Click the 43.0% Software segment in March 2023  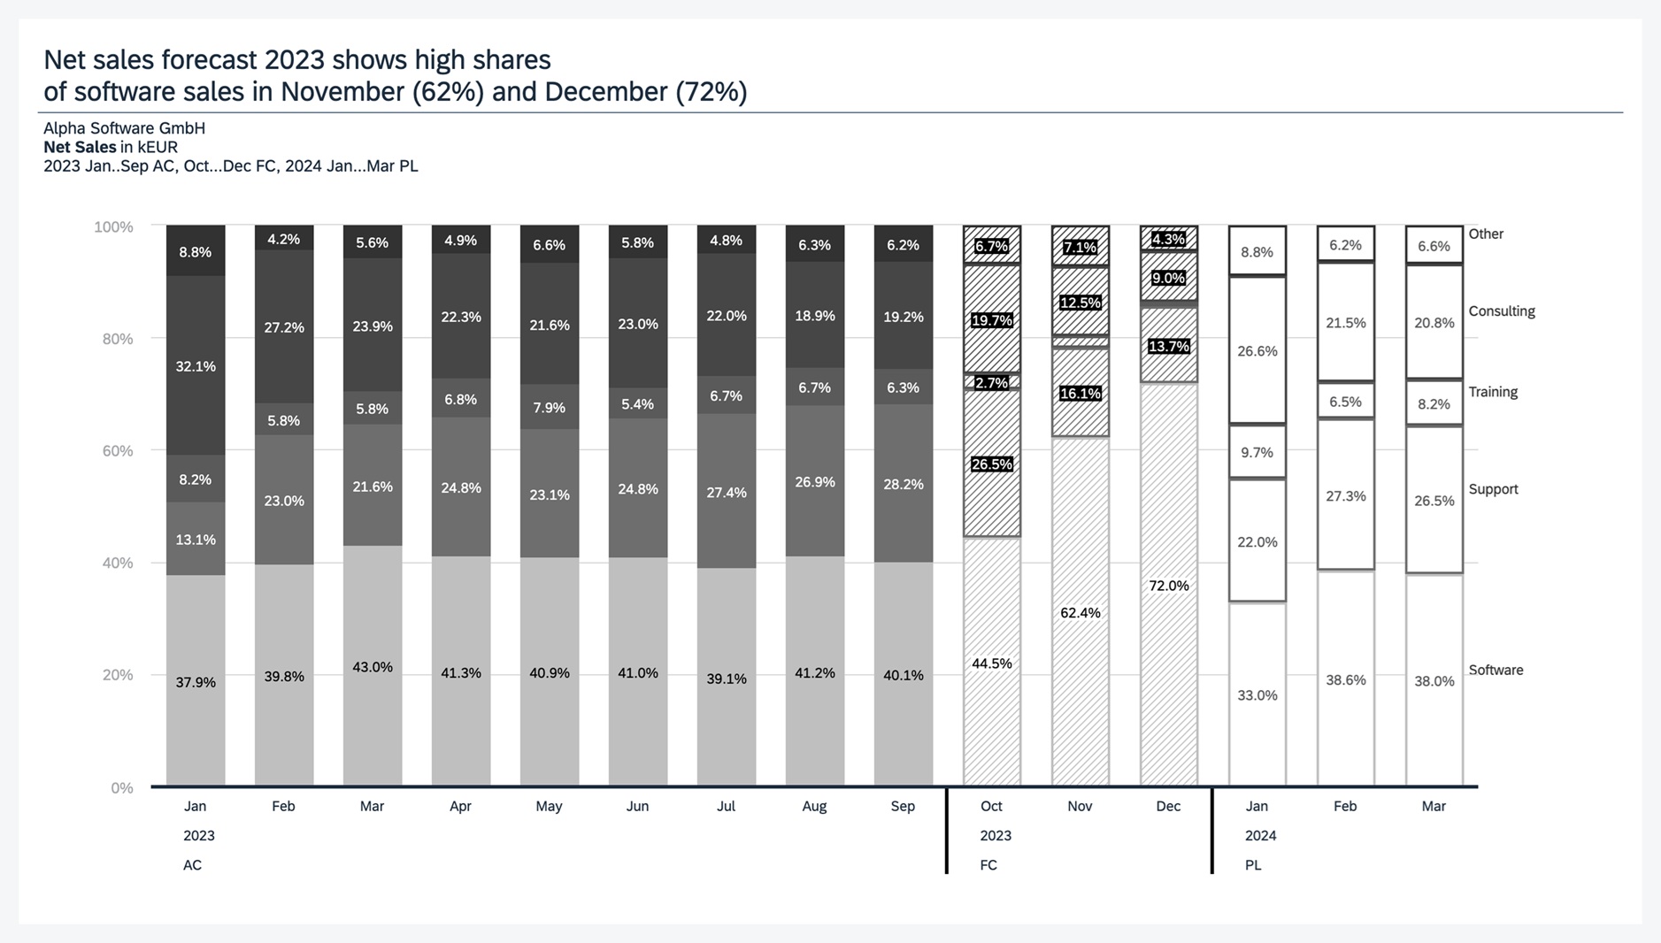point(373,666)
